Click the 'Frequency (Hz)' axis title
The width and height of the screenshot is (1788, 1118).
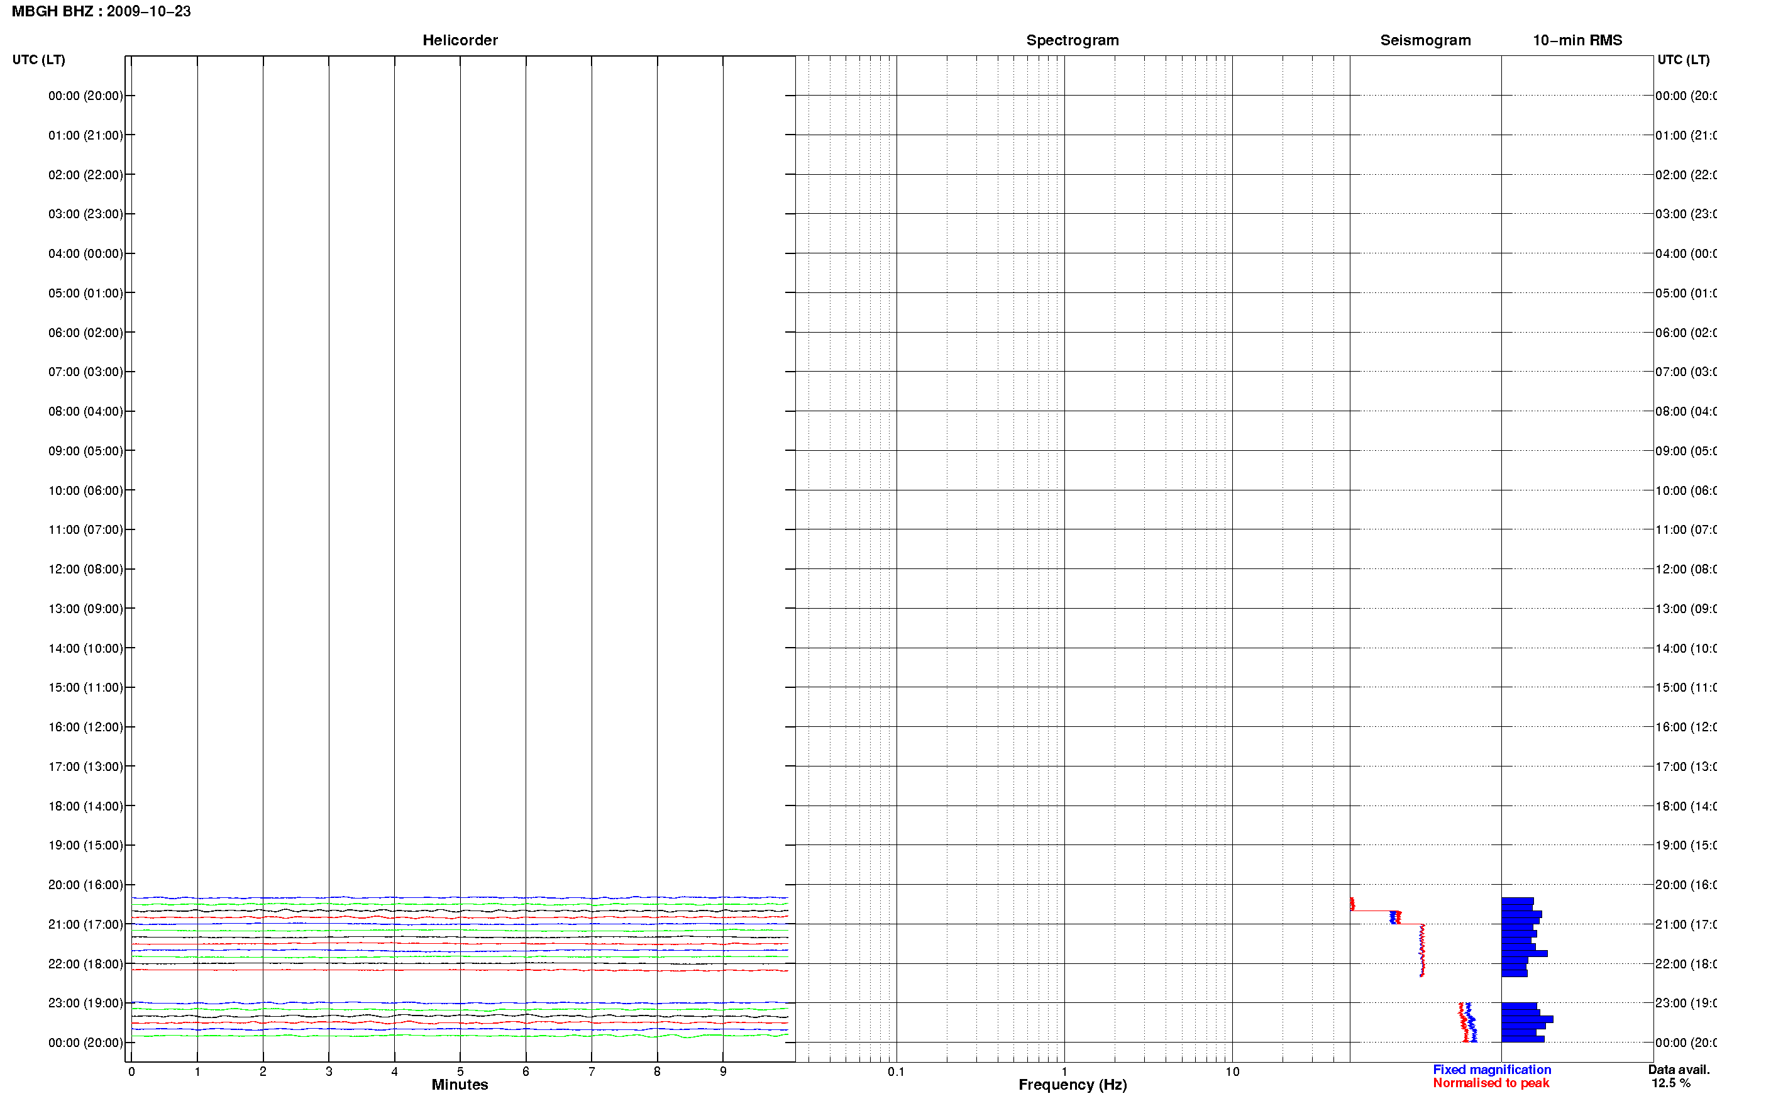point(1073,1085)
